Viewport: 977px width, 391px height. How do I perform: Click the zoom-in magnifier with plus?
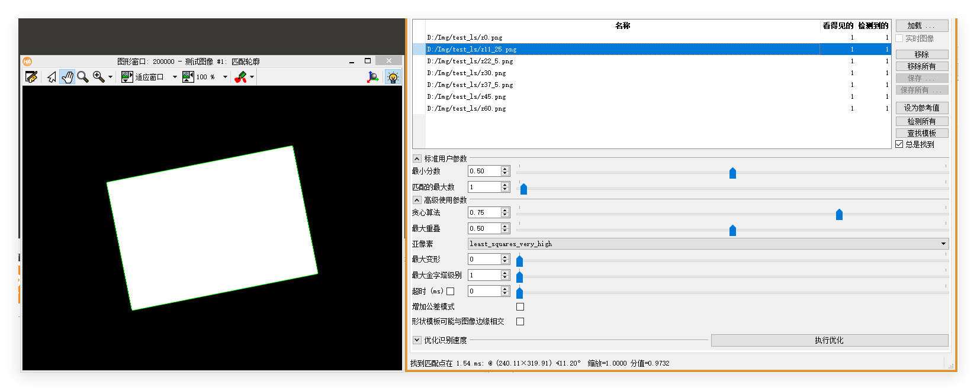[x=98, y=77]
